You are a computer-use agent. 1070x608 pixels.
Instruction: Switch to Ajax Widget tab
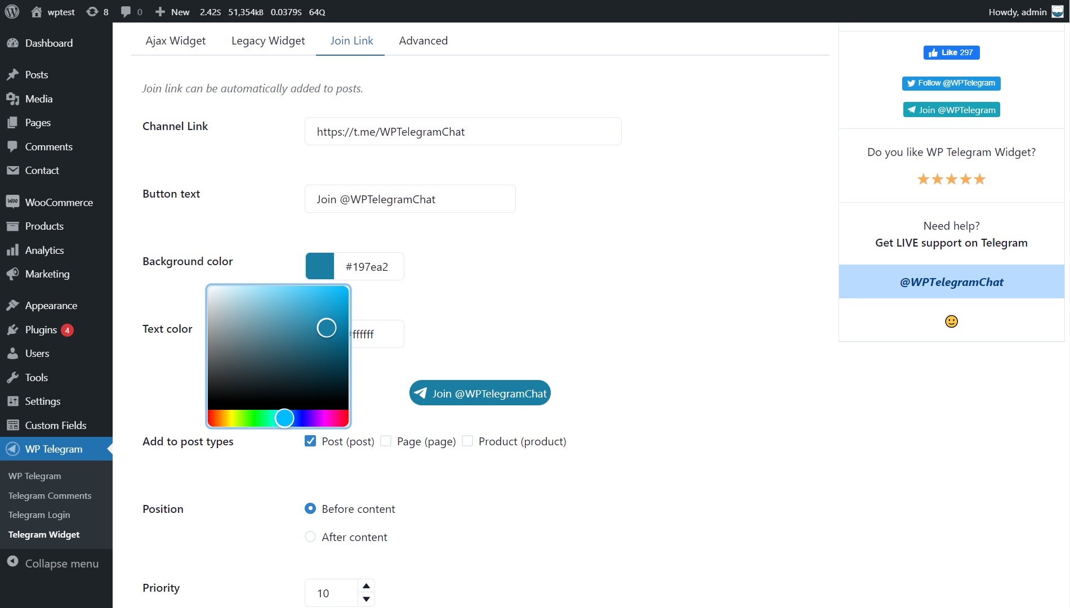(x=176, y=41)
